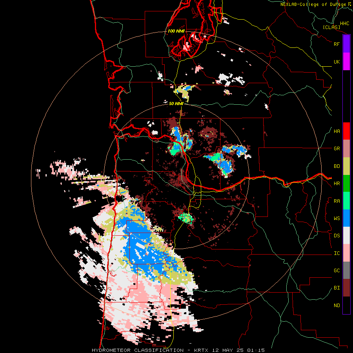Select the GR legend color block
353x353 pixels.
click(346, 149)
